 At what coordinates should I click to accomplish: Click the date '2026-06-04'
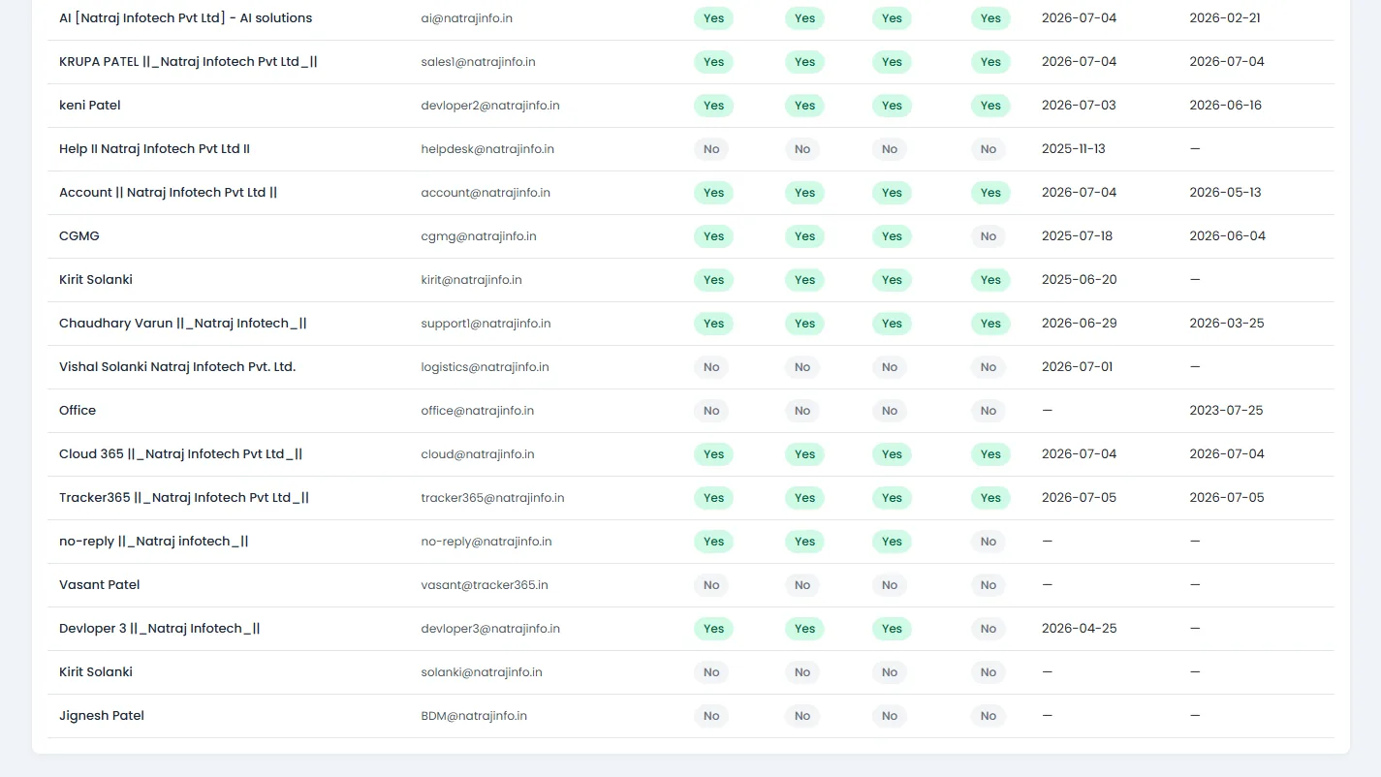[x=1228, y=236]
